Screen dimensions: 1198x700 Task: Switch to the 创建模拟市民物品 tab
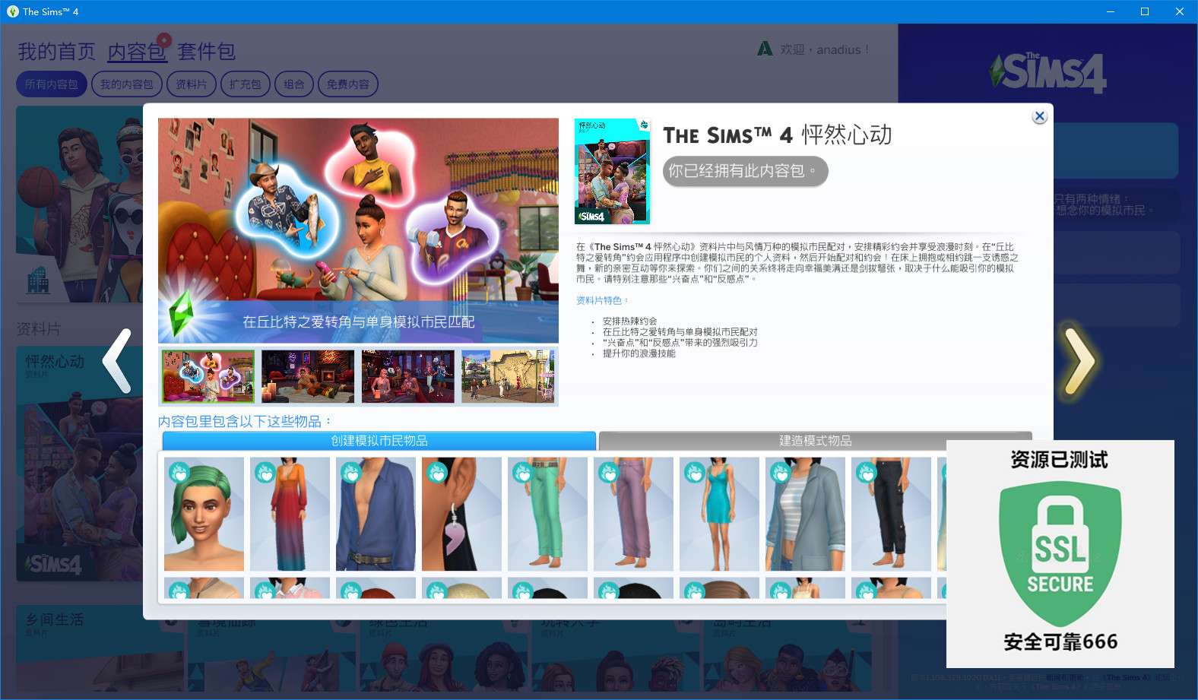(x=379, y=441)
